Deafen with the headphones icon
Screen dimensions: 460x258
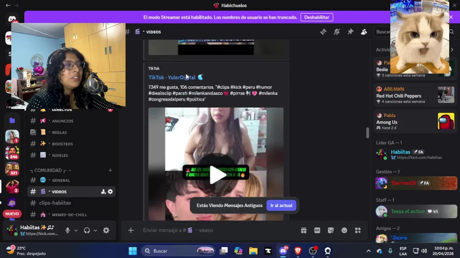[87, 230]
